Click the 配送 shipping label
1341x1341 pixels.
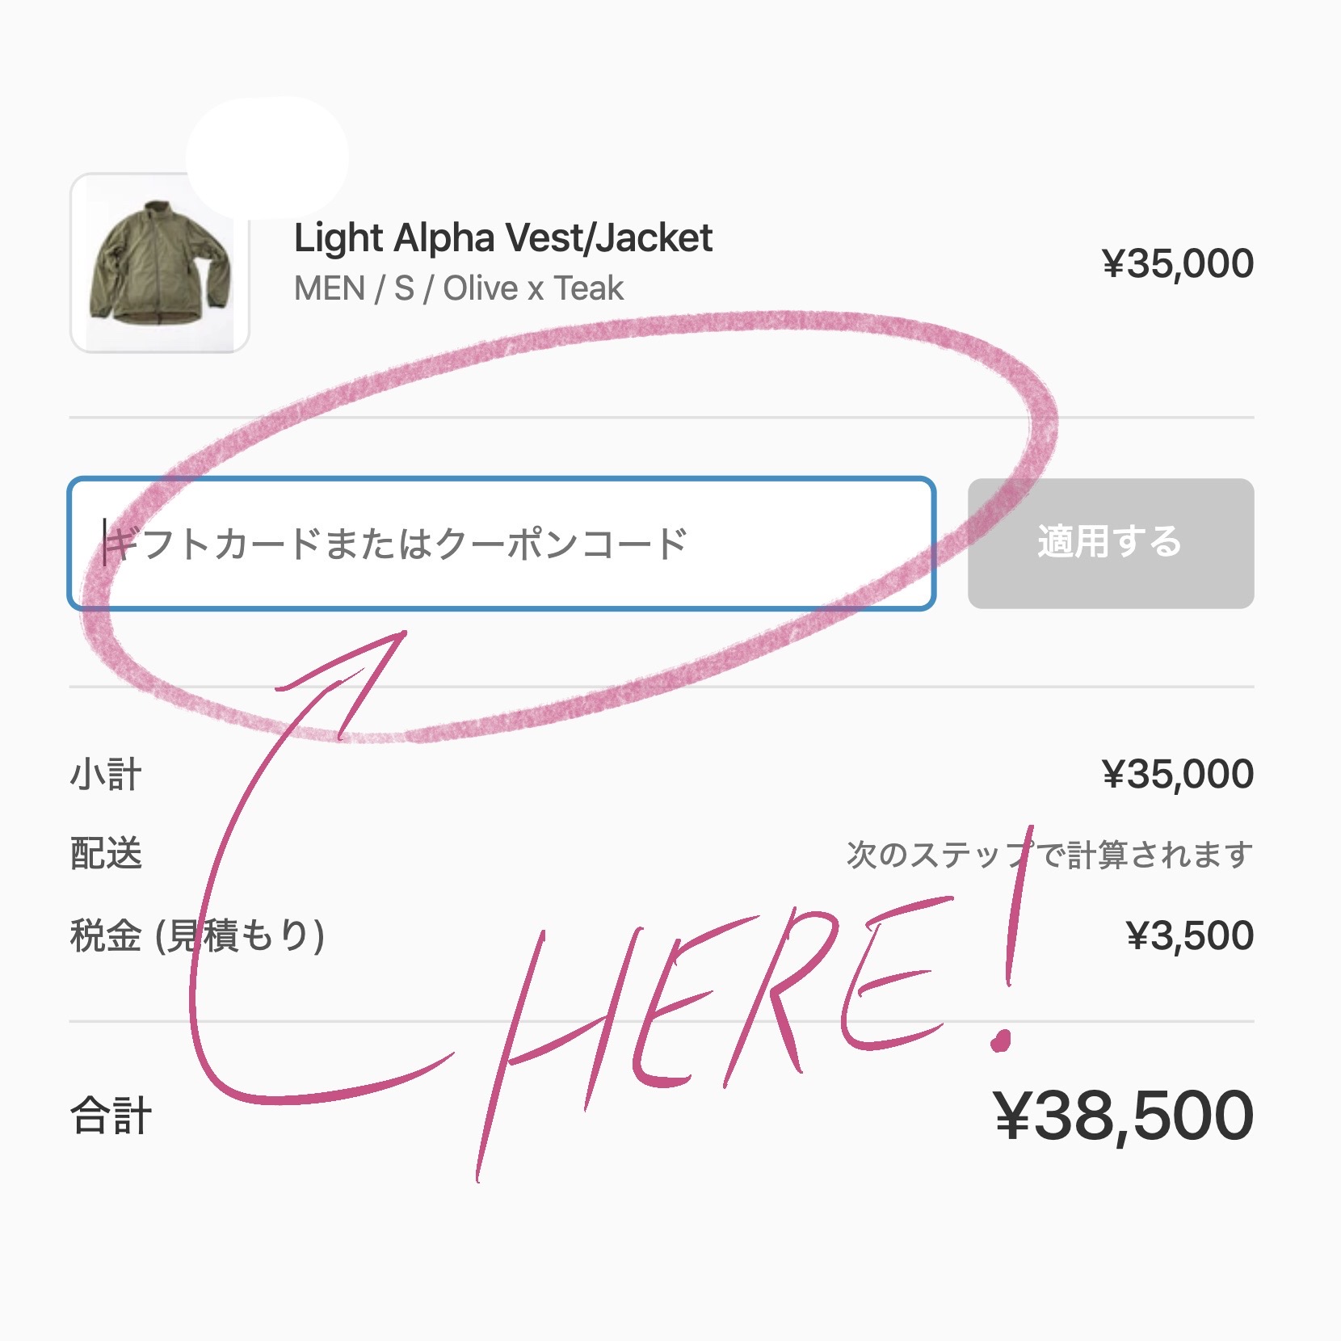click(x=106, y=854)
